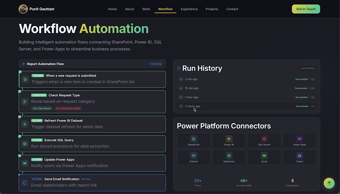
Task: Click the green check on Execute SQL Query step
Action: tap(19, 136)
